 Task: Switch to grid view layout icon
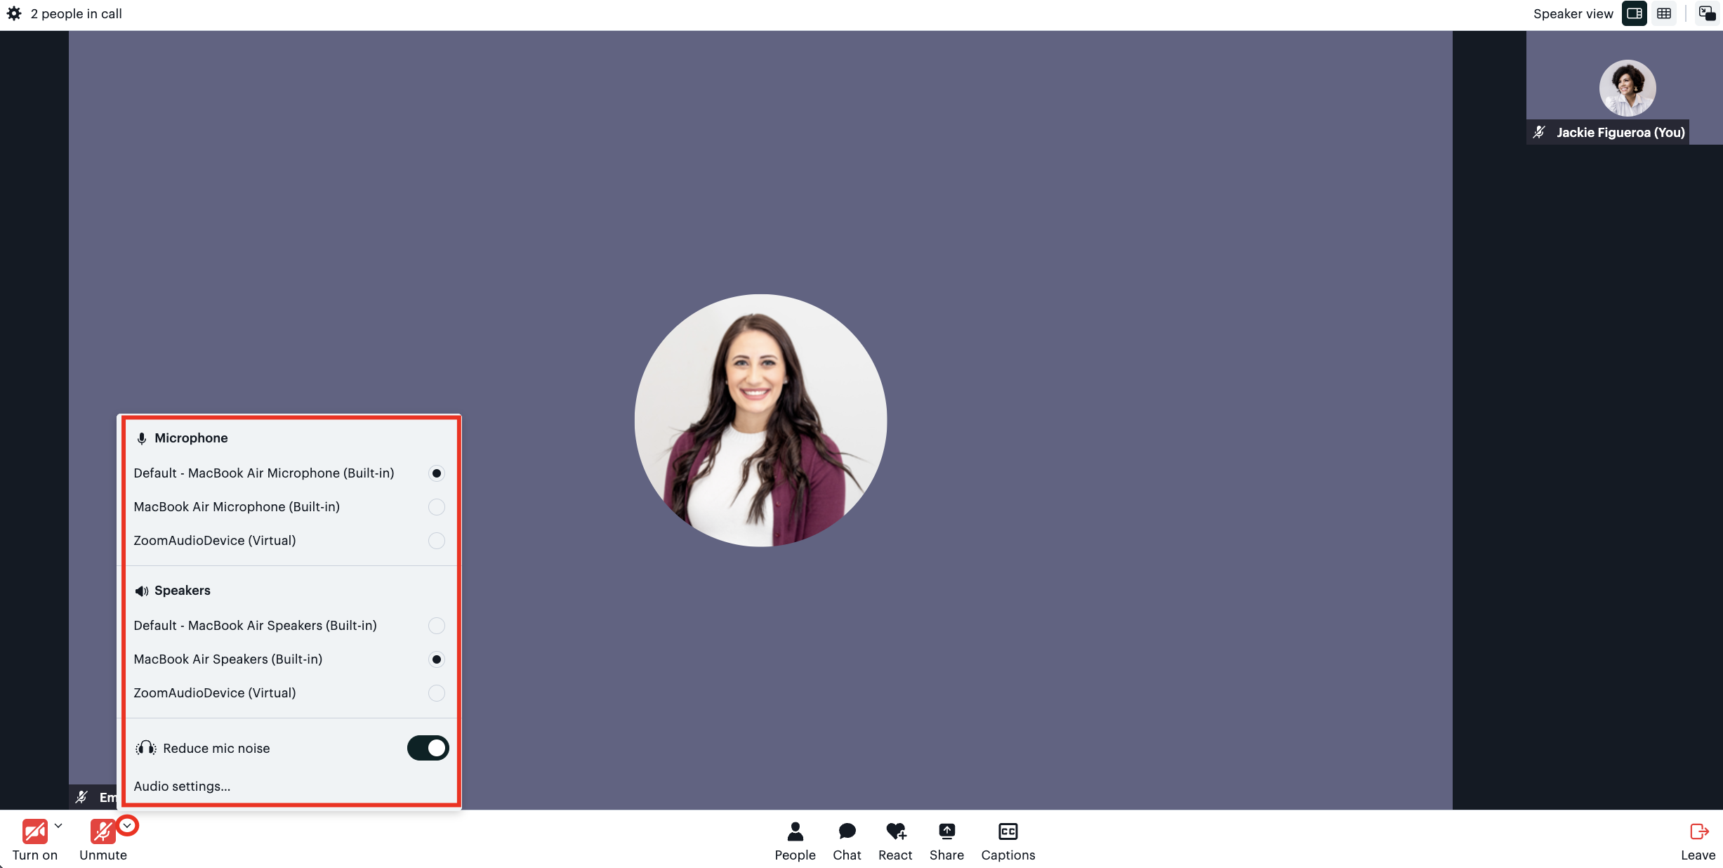coord(1664,13)
